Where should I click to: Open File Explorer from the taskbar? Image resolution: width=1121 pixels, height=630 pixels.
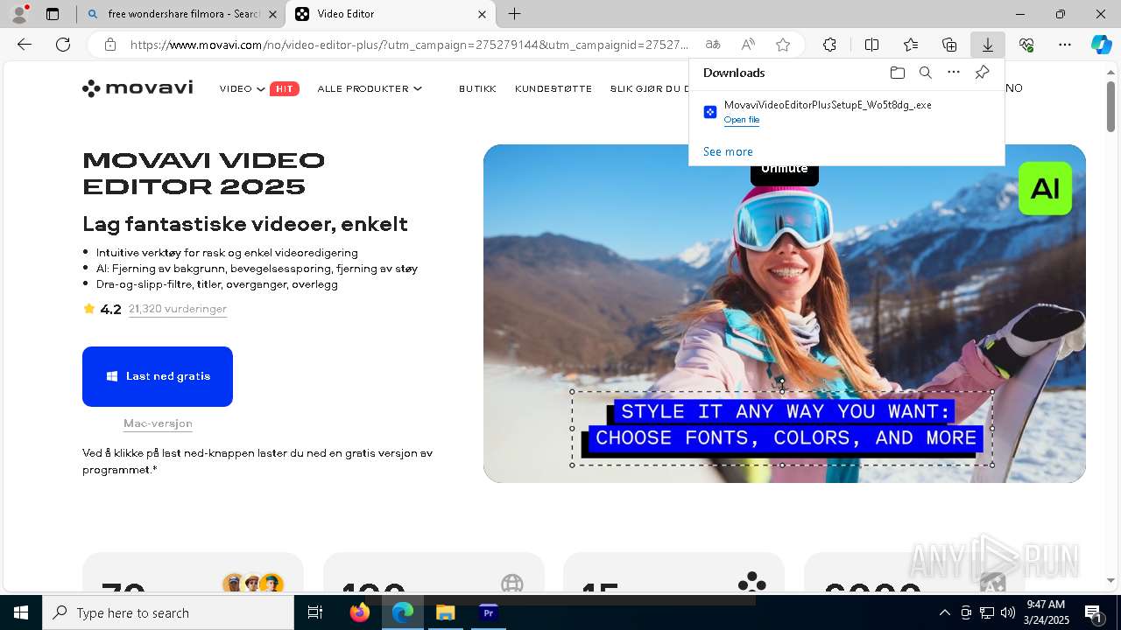(x=445, y=612)
